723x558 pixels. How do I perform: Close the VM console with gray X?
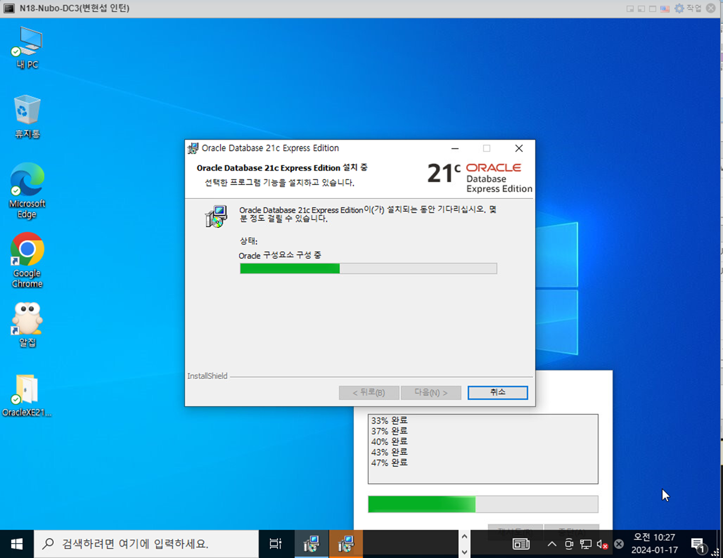click(x=711, y=8)
